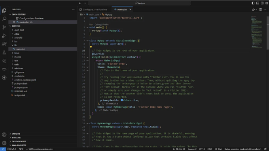Open Run and Debug view
The width and height of the screenshot is (269, 151).
point(4,35)
